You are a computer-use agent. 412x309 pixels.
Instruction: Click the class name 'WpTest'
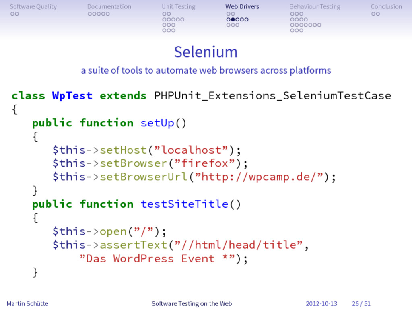click(72, 96)
